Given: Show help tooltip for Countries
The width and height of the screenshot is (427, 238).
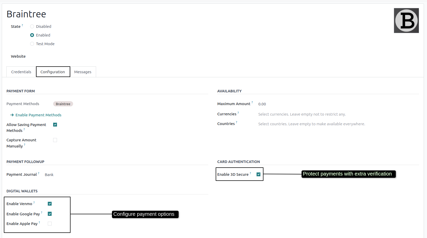Looking at the screenshot, I should point(236,122).
